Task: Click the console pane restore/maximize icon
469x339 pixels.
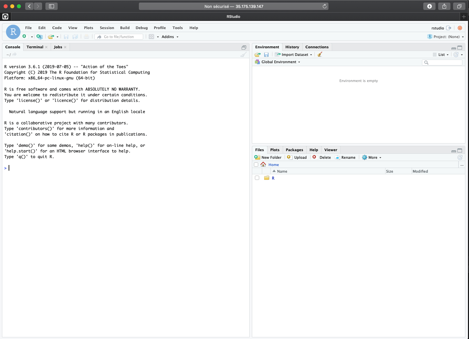Action: tap(244, 47)
